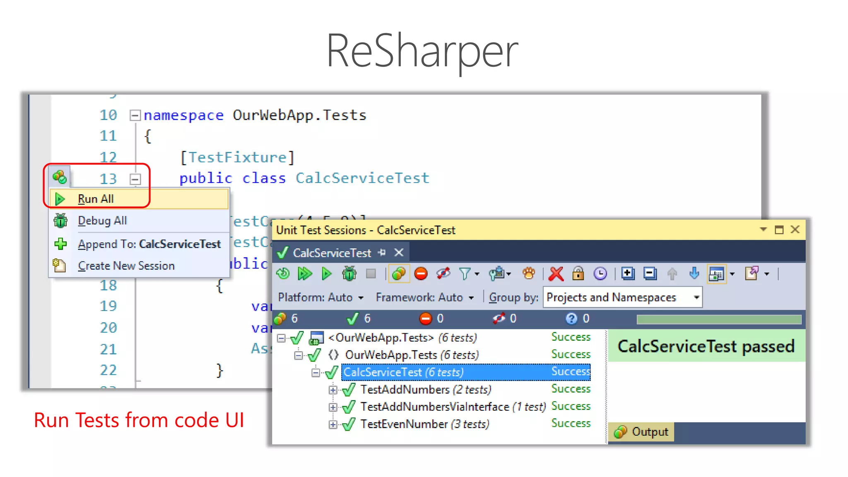Image resolution: width=848 pixels, height=477 pixels.
Task: Click the total tests counter showing 6
Action: (286, 318)
